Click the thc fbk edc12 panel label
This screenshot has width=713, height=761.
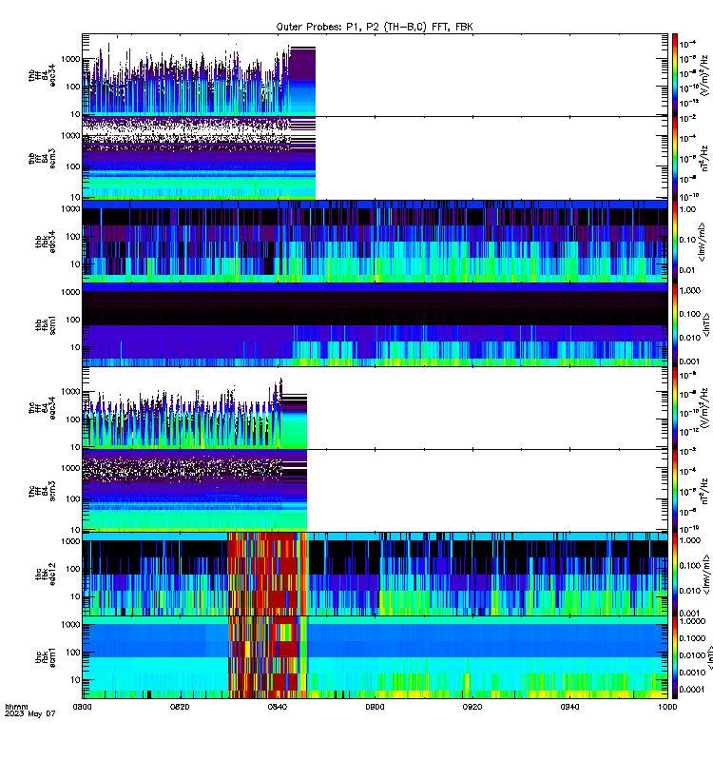[46, 575]
